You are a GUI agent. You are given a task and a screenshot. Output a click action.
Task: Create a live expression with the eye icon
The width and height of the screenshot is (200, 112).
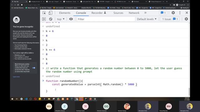click(x=71, y=19)
